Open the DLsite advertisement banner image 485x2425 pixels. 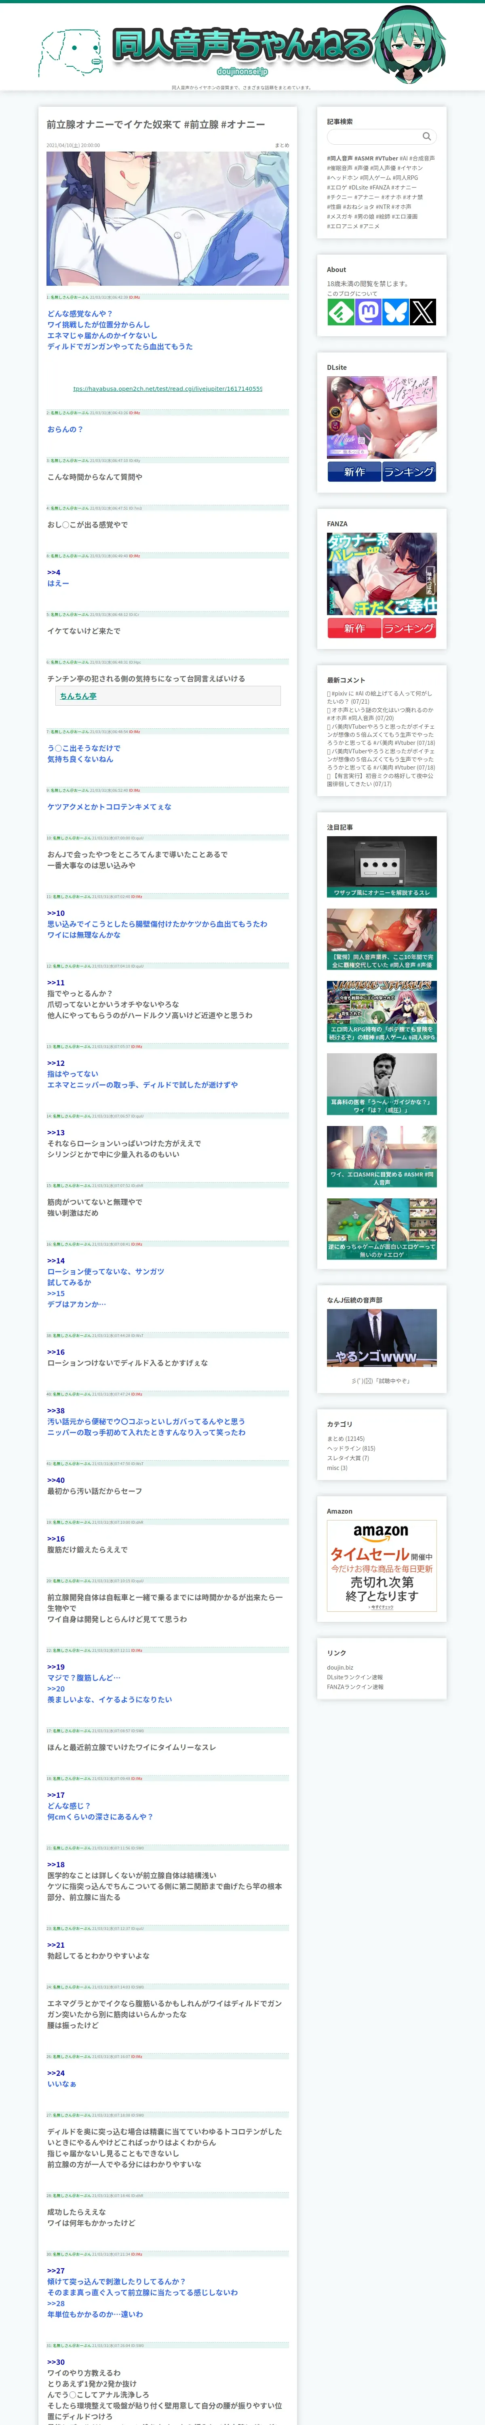click(382, 418)
